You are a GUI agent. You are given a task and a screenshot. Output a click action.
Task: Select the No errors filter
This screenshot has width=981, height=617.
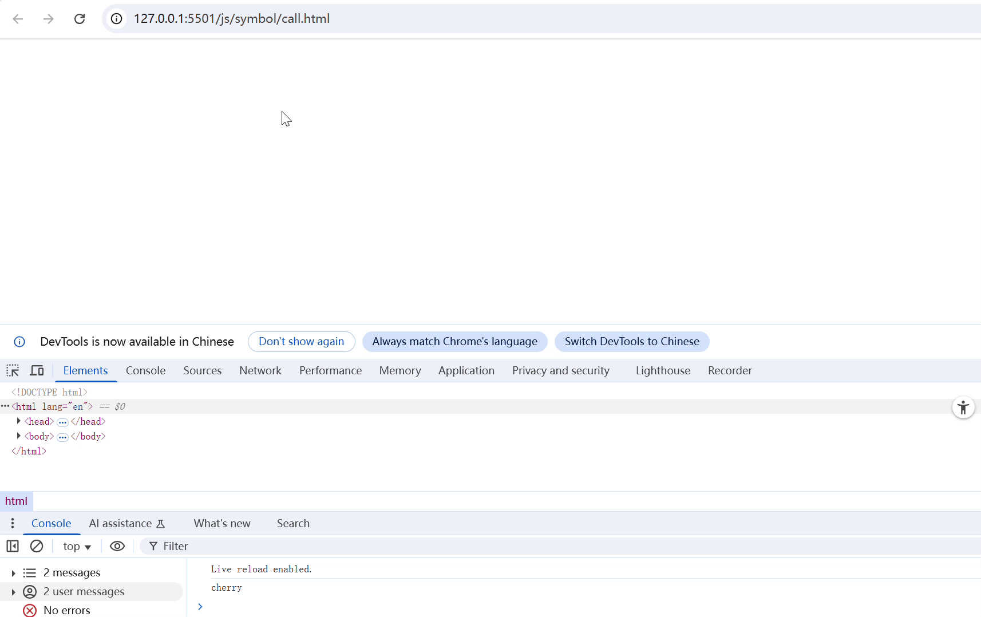click(x=67, y=611)
